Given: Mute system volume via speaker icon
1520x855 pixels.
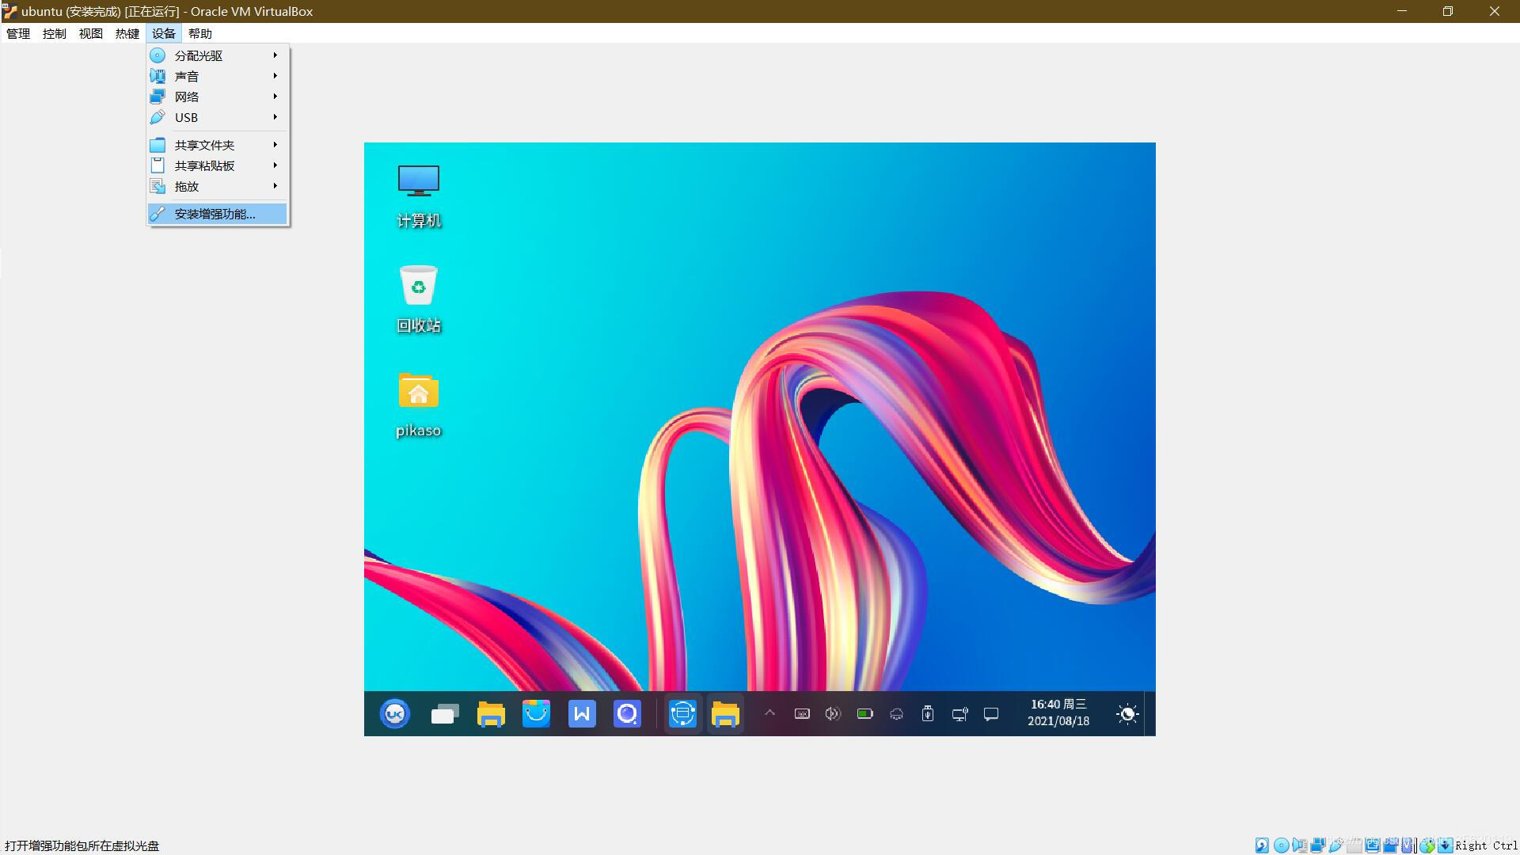Looking at the screenshot, I should pos(832,713).
